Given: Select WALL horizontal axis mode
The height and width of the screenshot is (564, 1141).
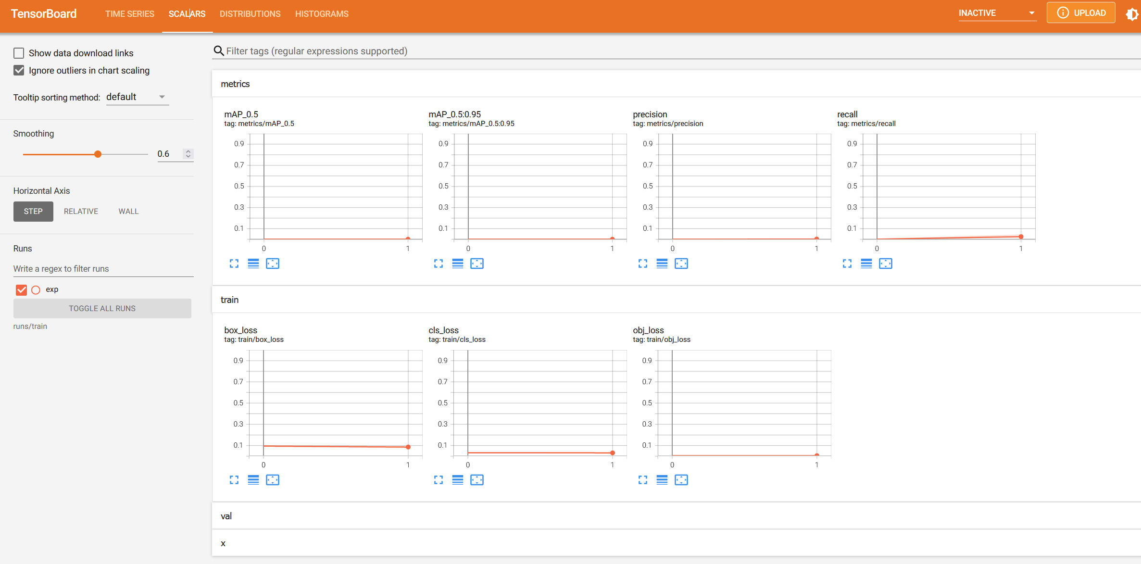Looking at the screenshot, I should [x=128, y=212].
